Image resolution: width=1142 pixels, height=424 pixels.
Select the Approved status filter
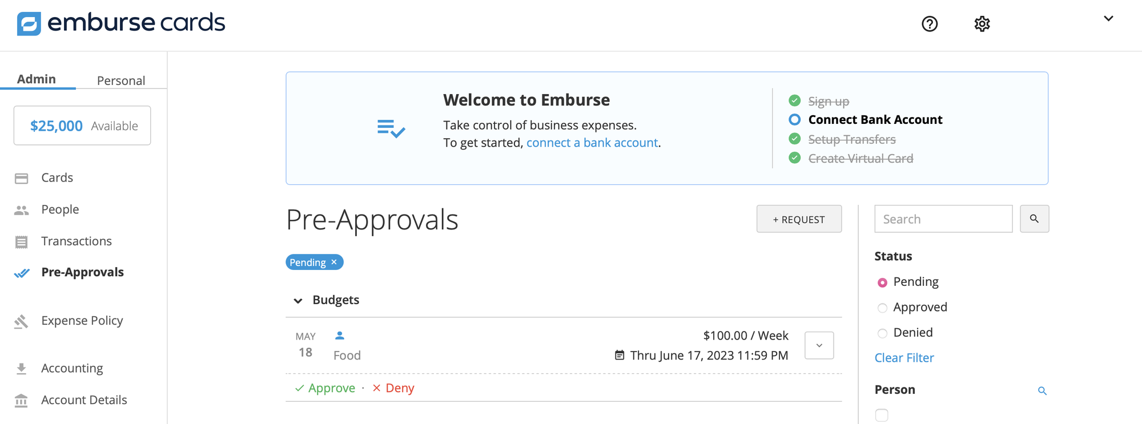pyautogui.click(x=883, y=308)
